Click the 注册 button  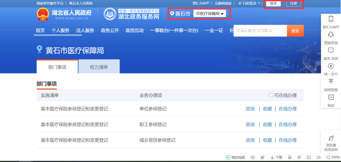[293, 3]
